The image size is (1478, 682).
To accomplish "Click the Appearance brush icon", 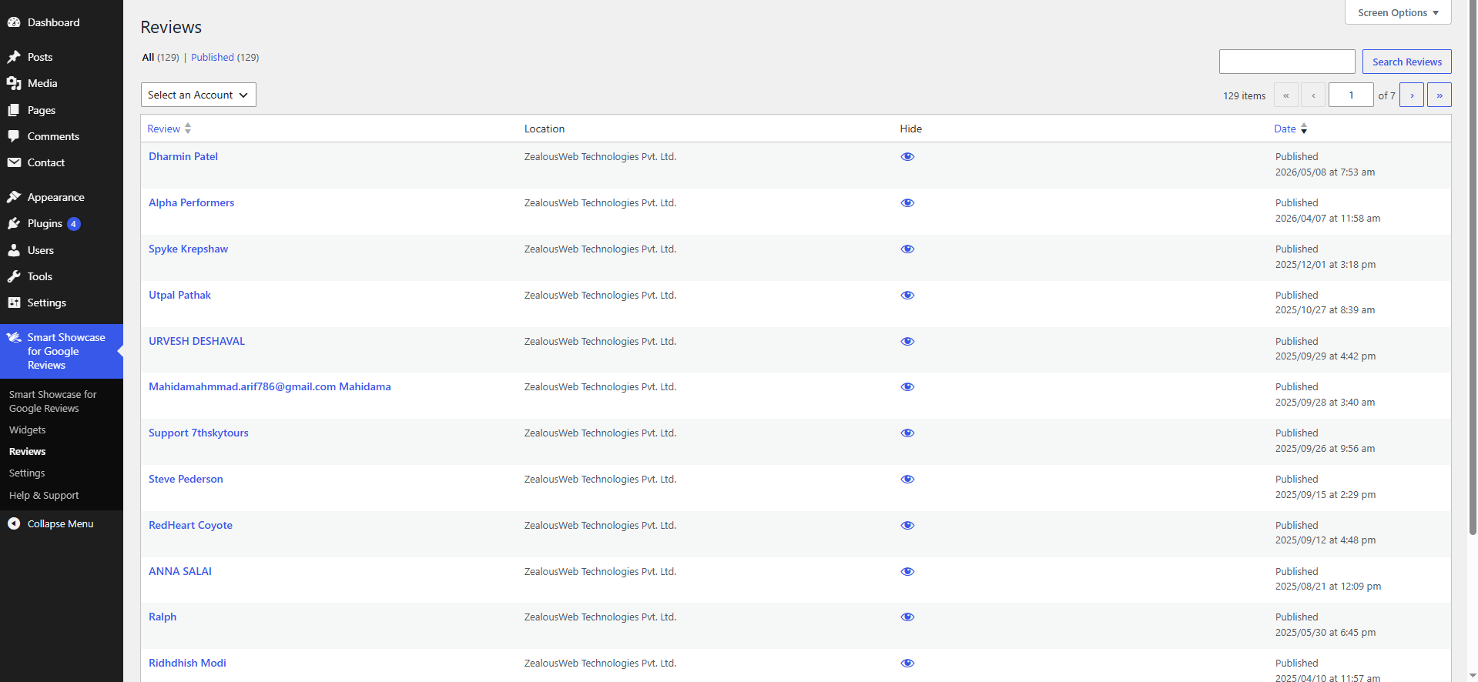I will pos(14,197).
